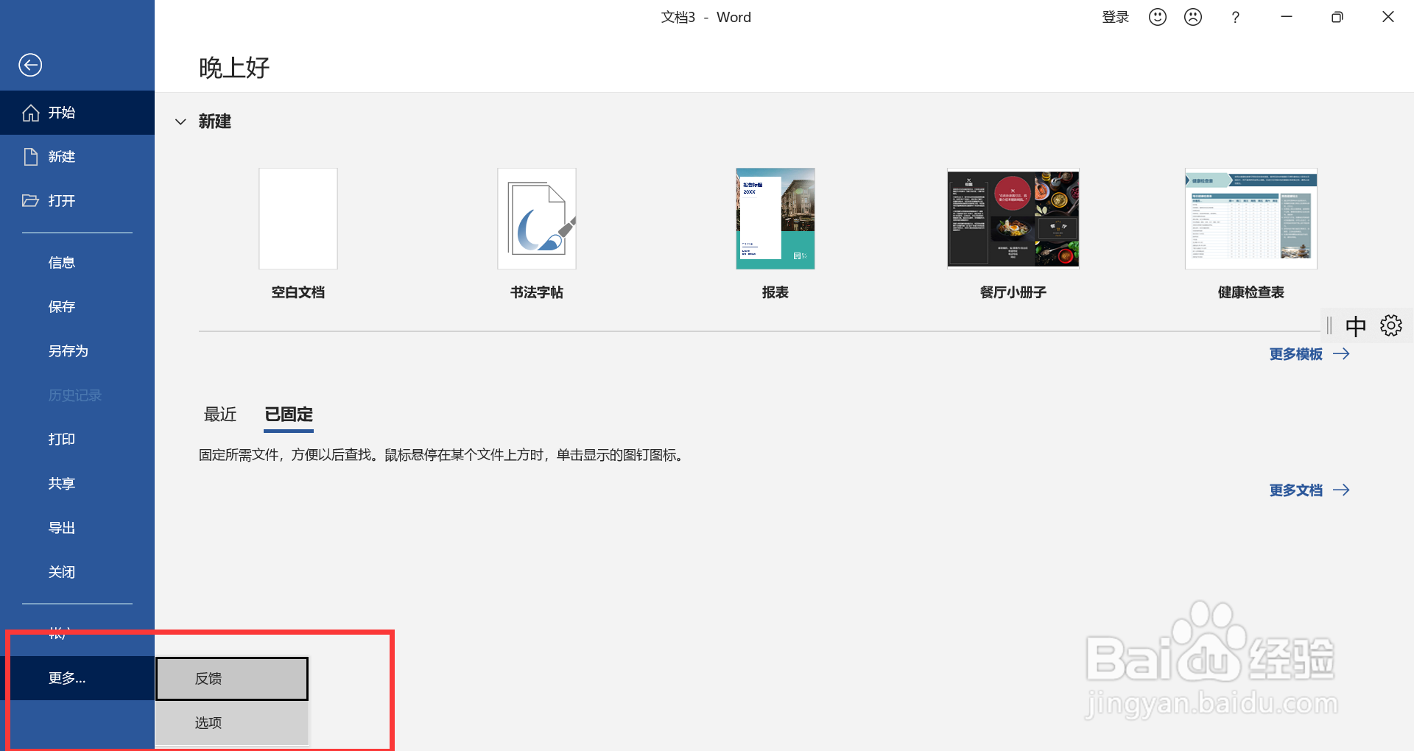Open the 餐厅小册子 template
The width and height of the screenshot is (1414, 751).
click(x=1013, y=234)
